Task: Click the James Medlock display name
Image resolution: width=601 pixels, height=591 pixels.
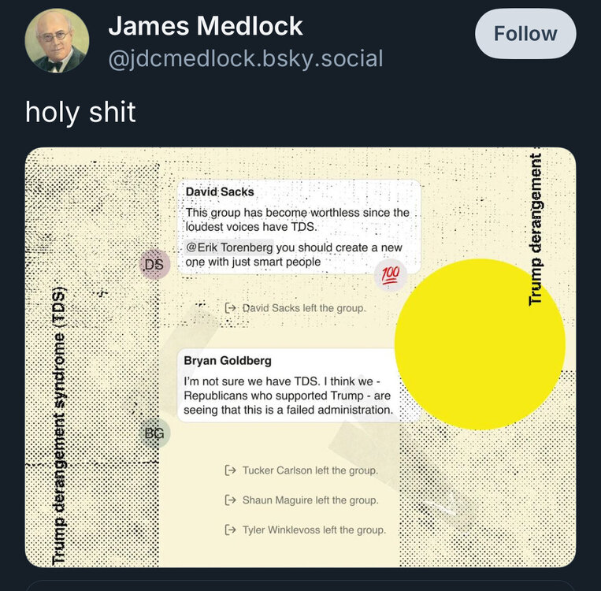Action: click(206, 26)
